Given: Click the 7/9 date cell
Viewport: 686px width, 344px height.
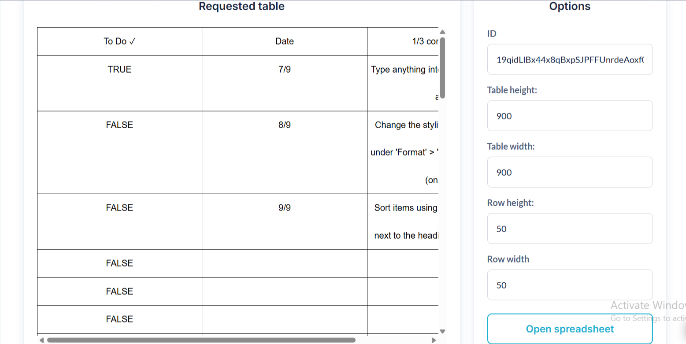Looking at the screenshot, I should point(284,70).
